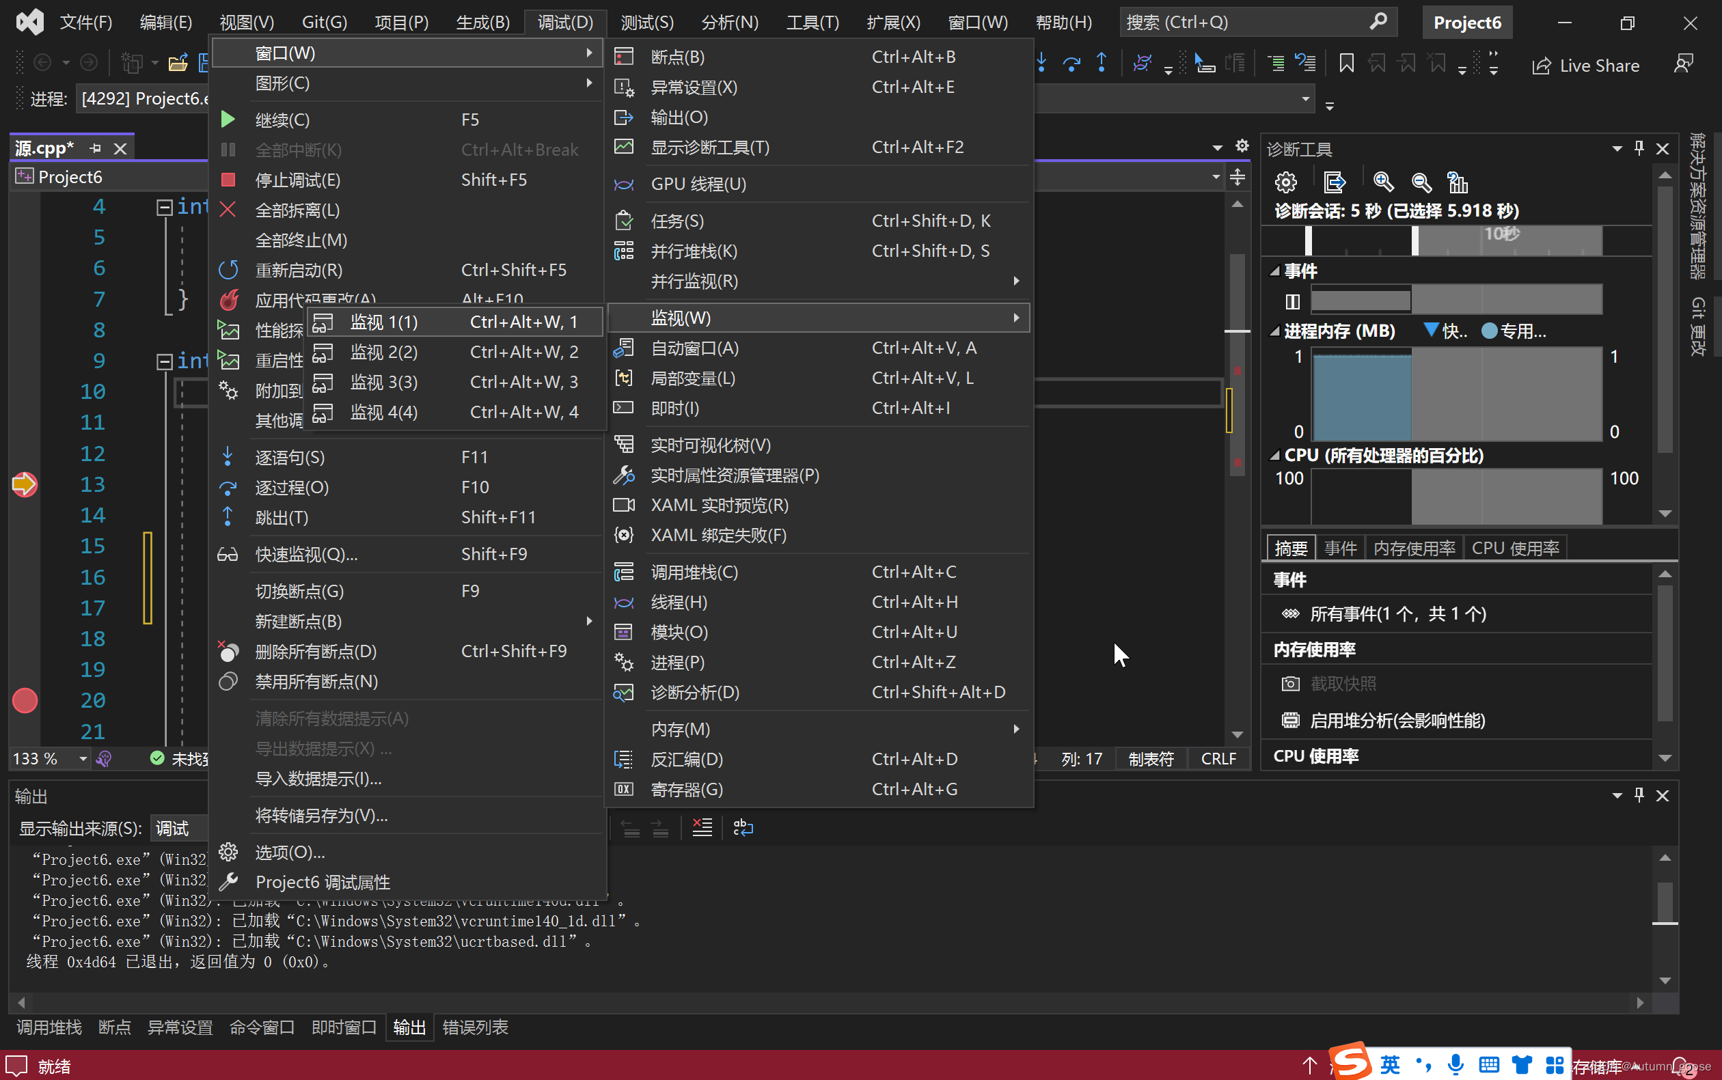Click breakpoint dot on line 20
The height and width of the screenshot is (1080, 1722).
click(25, 700)
